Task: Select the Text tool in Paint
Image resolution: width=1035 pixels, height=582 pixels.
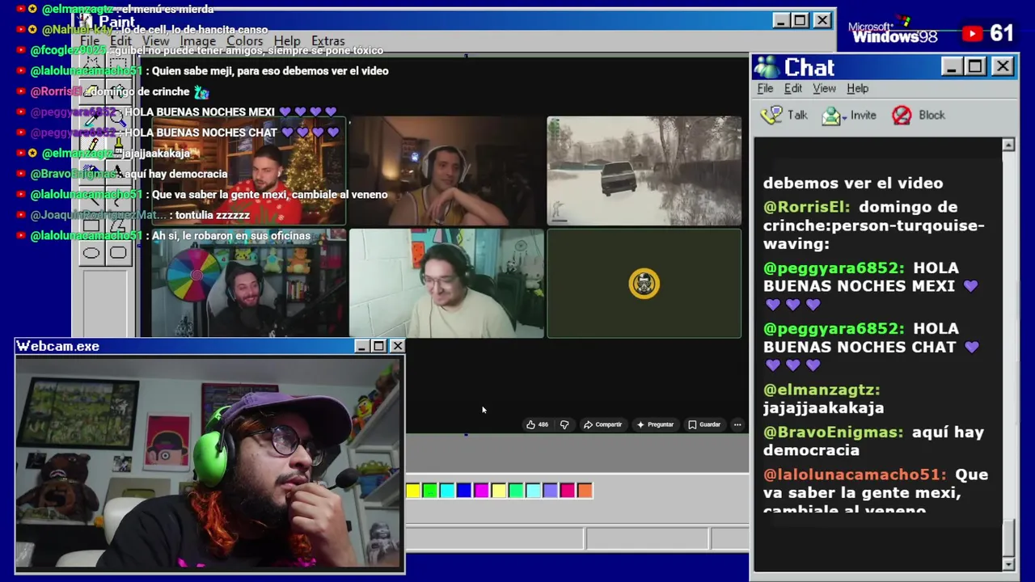Action: (x=118, y=173)
